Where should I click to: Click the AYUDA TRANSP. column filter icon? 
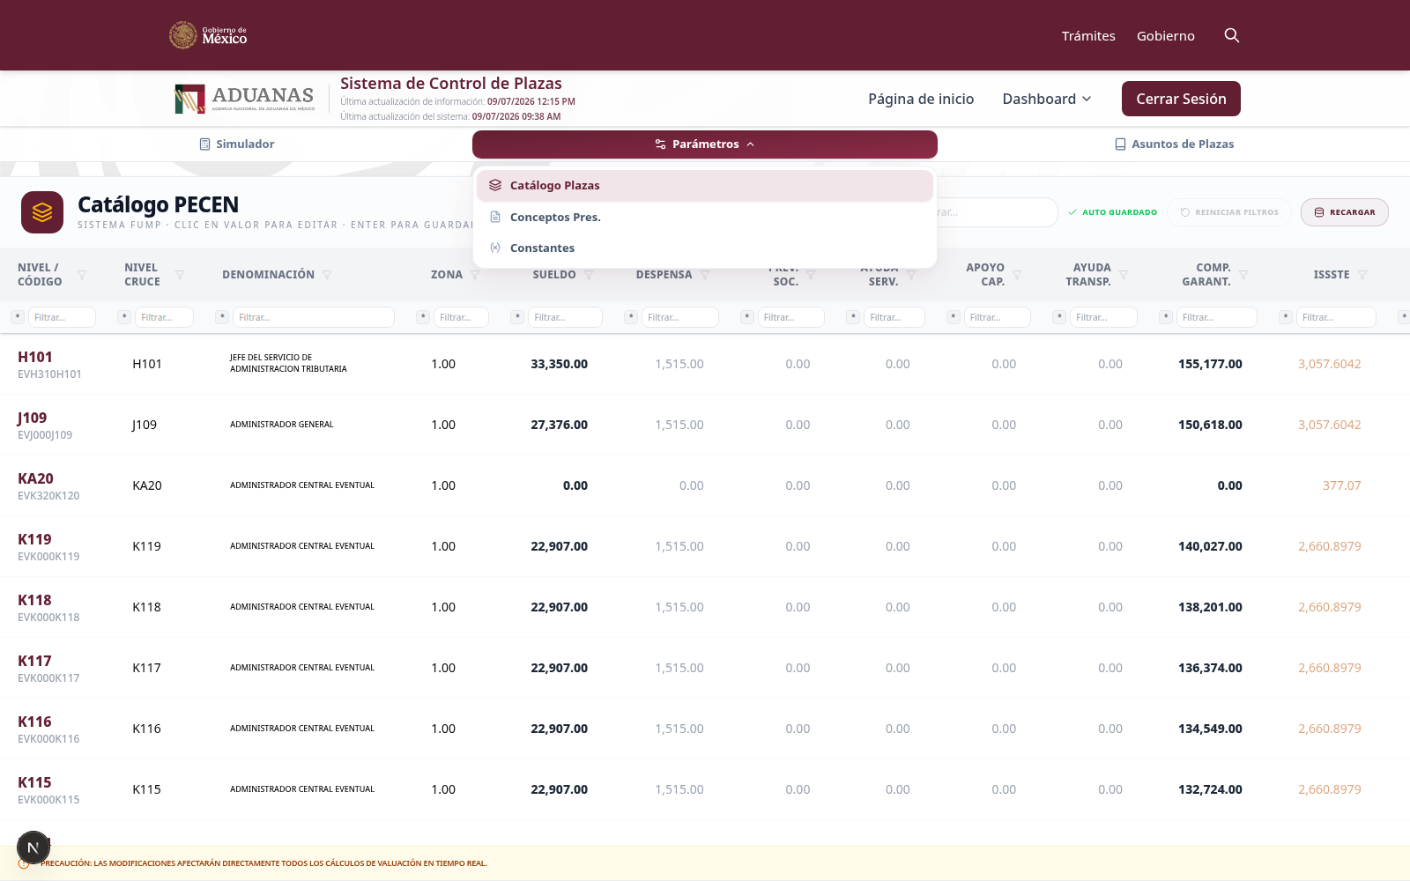tap(1124, 275)
